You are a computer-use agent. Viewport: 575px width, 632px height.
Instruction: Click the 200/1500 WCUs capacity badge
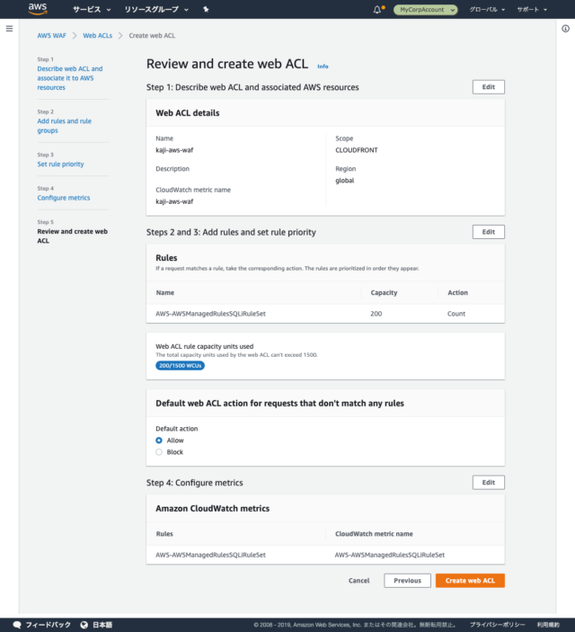click(180, 366)
